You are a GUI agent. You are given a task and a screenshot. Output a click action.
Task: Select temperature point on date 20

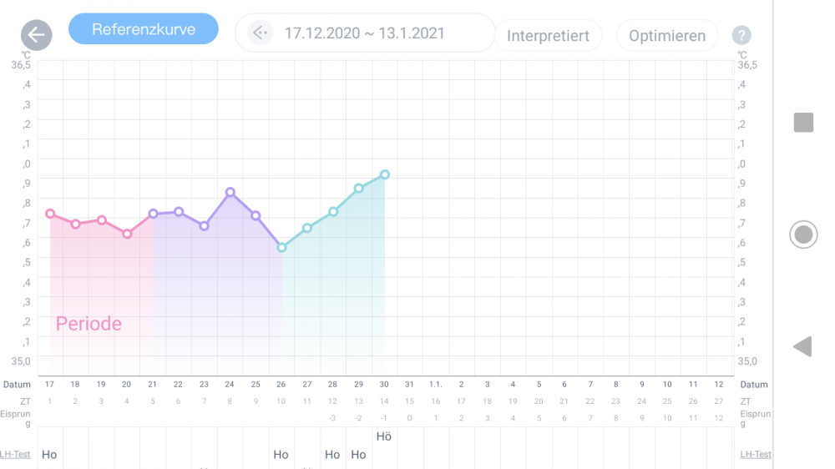point(127,234)
